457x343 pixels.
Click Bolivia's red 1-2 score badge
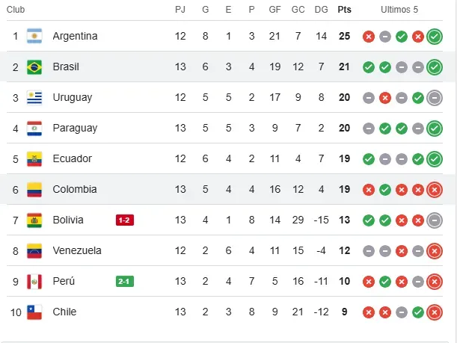pos(125,220)
